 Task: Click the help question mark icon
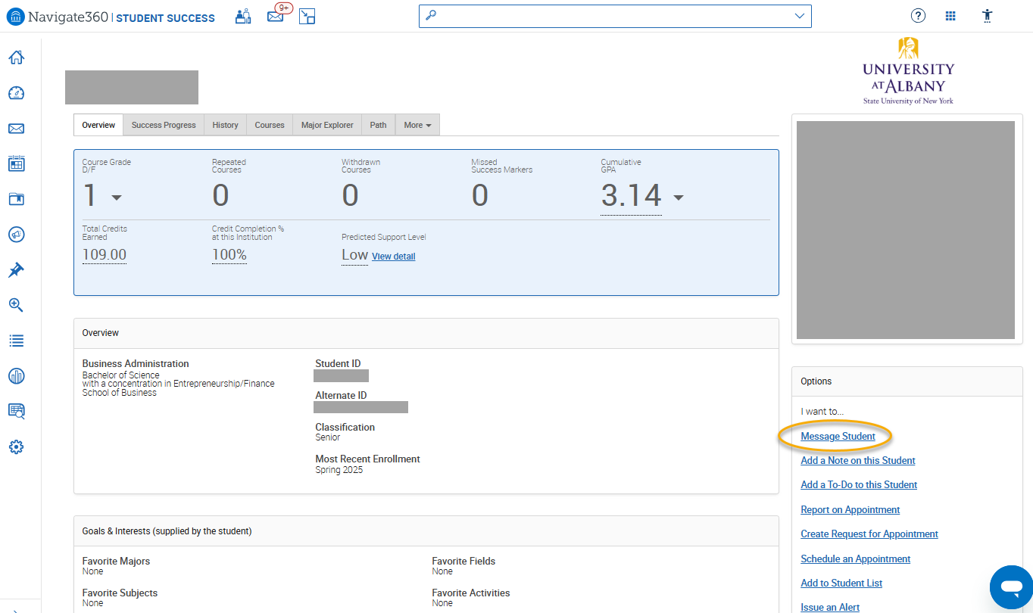(918, 16)
